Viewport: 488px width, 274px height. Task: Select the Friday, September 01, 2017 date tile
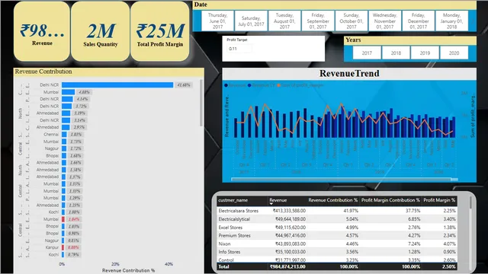pyautogui.click(x=318, y=21)
